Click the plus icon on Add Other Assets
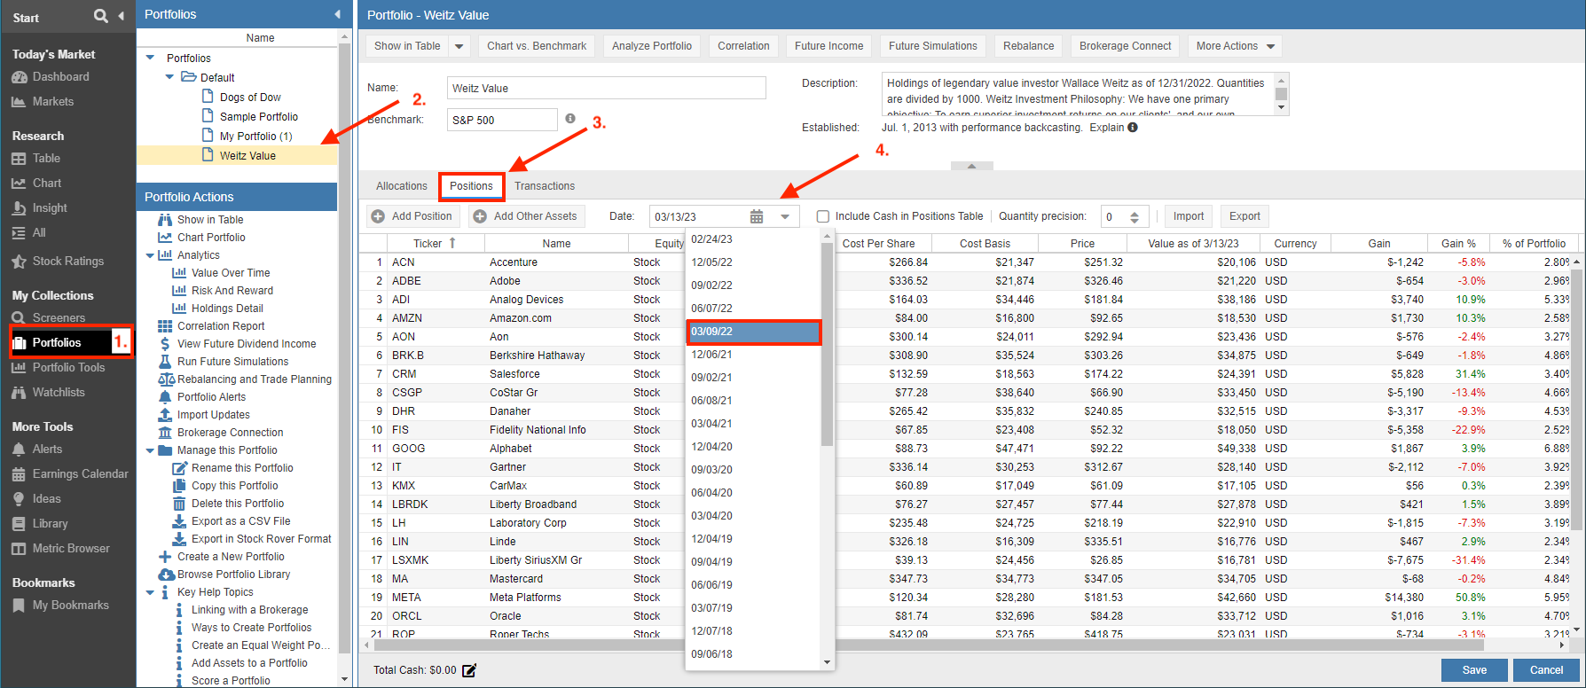The image size is (1586, 688). pos(480,216)
